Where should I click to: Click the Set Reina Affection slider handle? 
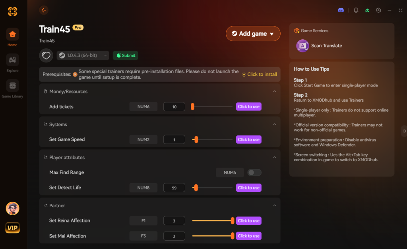coord(232,221)
